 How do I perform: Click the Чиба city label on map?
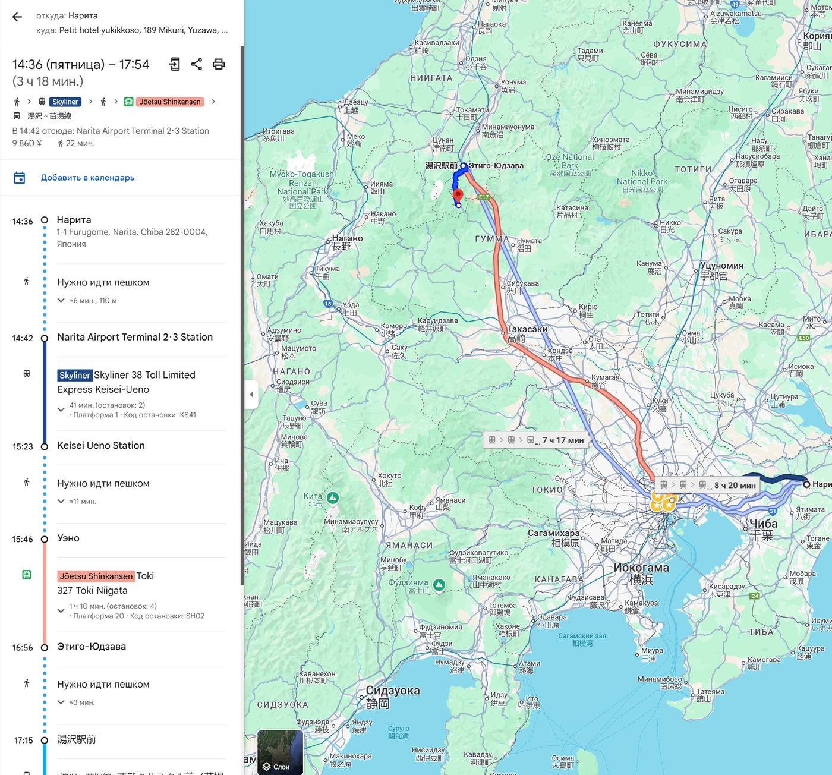click(x=763, y=528)
